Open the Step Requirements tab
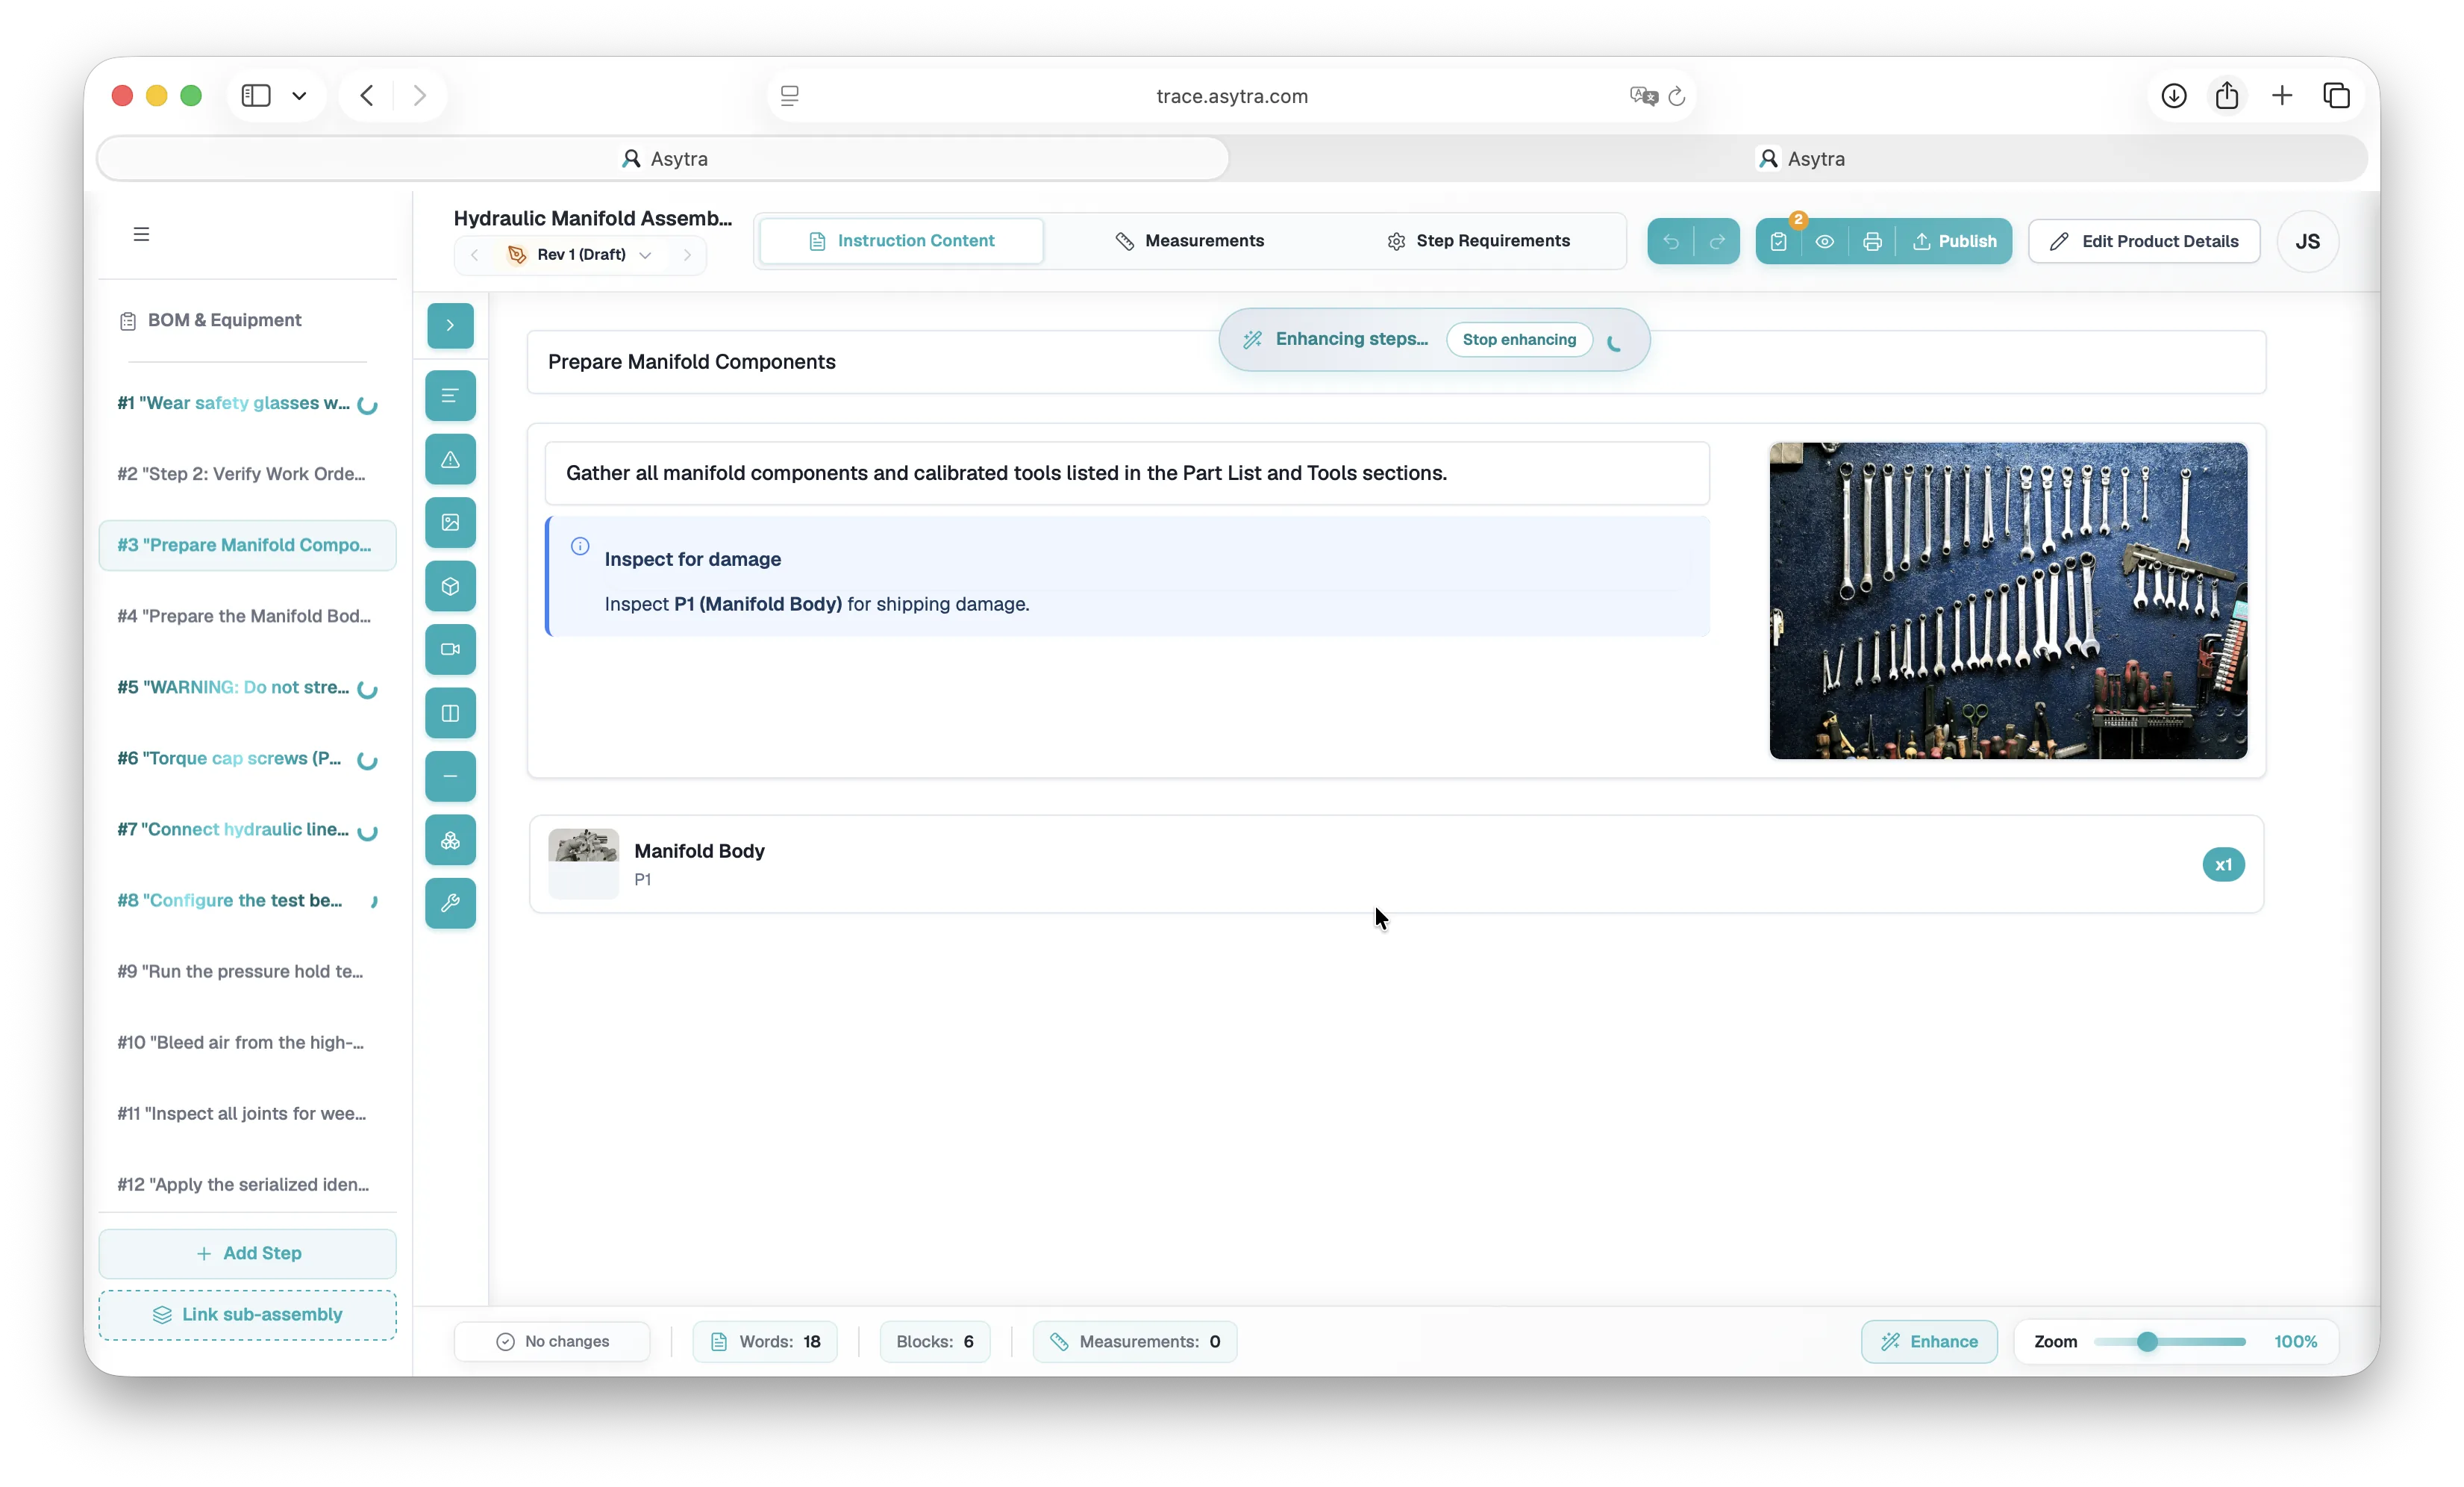Viewport: 2464px width, 1487px height. pos(1478,241)
